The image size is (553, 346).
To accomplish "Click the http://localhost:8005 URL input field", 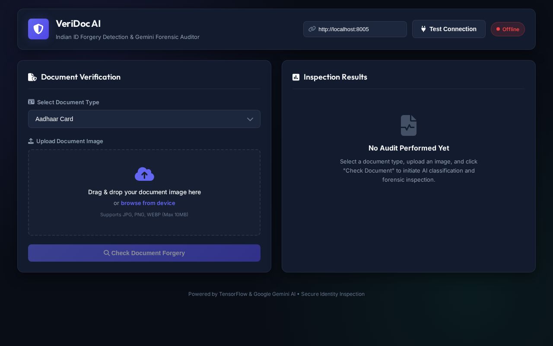I will coord(355,29).
